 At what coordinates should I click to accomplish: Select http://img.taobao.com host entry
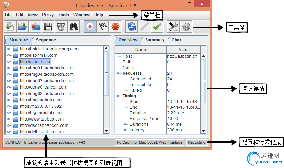tap(41, 100)
